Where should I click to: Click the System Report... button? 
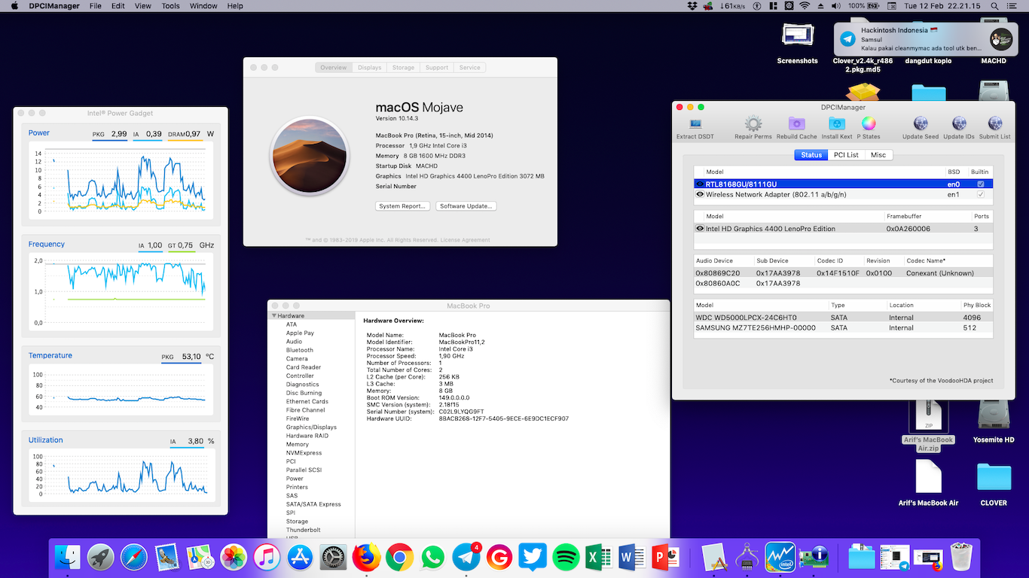click(403, 206)
